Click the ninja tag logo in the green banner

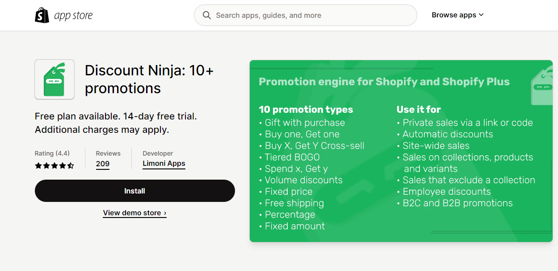(x=542, y=87)
